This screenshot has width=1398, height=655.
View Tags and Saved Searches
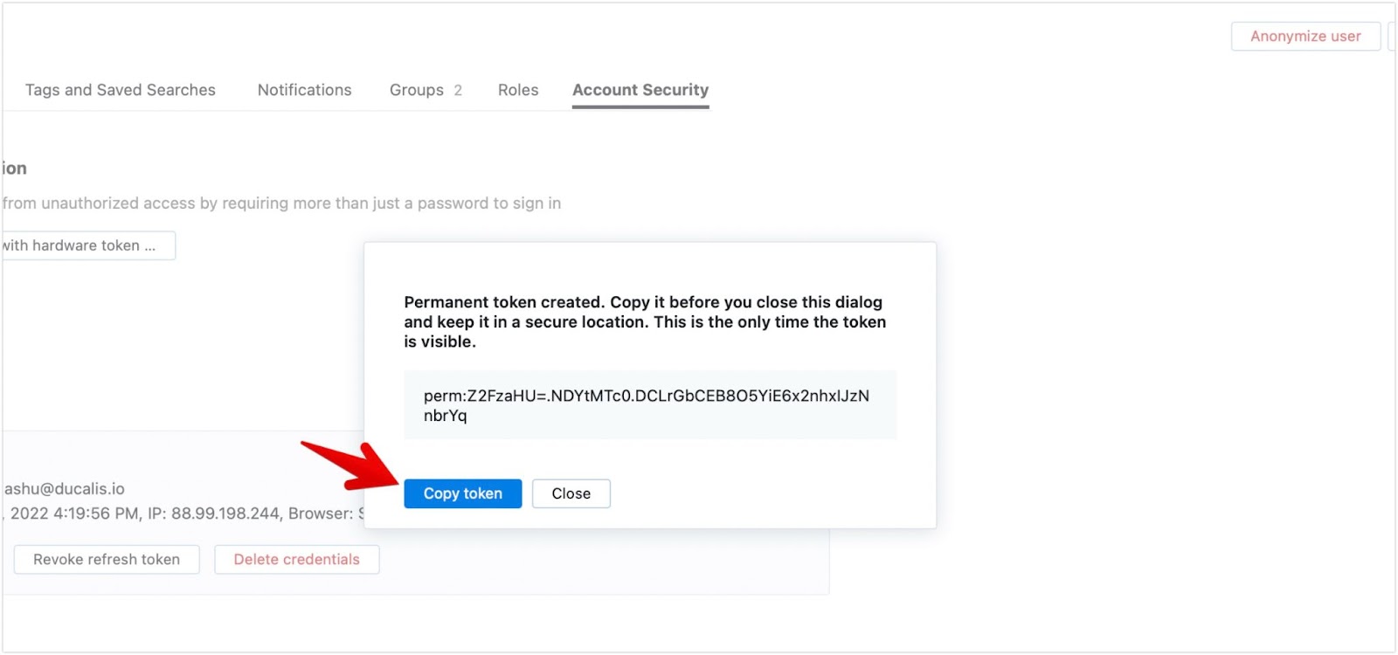(121, 90)
